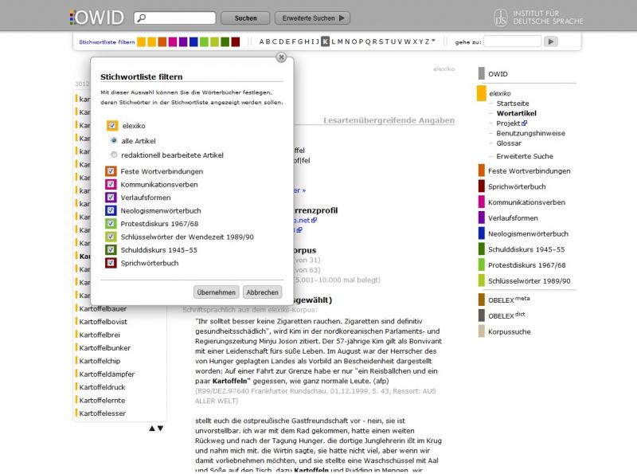Click the OWID logo in the header

[x=96, y=18]
